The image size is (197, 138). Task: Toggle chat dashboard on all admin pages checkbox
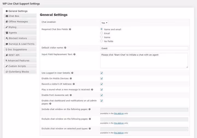click(102, 101)
